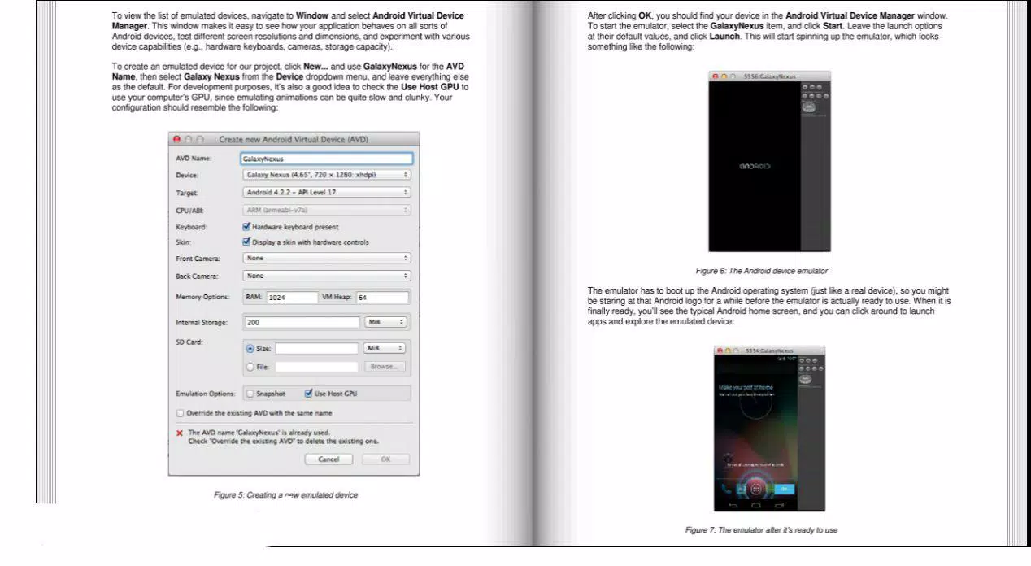Click the SD Card Size input field

[x=316, y=348]
